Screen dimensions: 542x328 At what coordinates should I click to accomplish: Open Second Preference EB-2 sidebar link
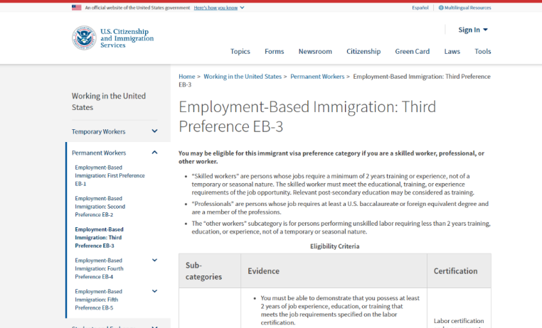(100, 207)
